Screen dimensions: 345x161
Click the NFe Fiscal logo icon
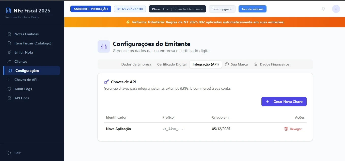8,11
